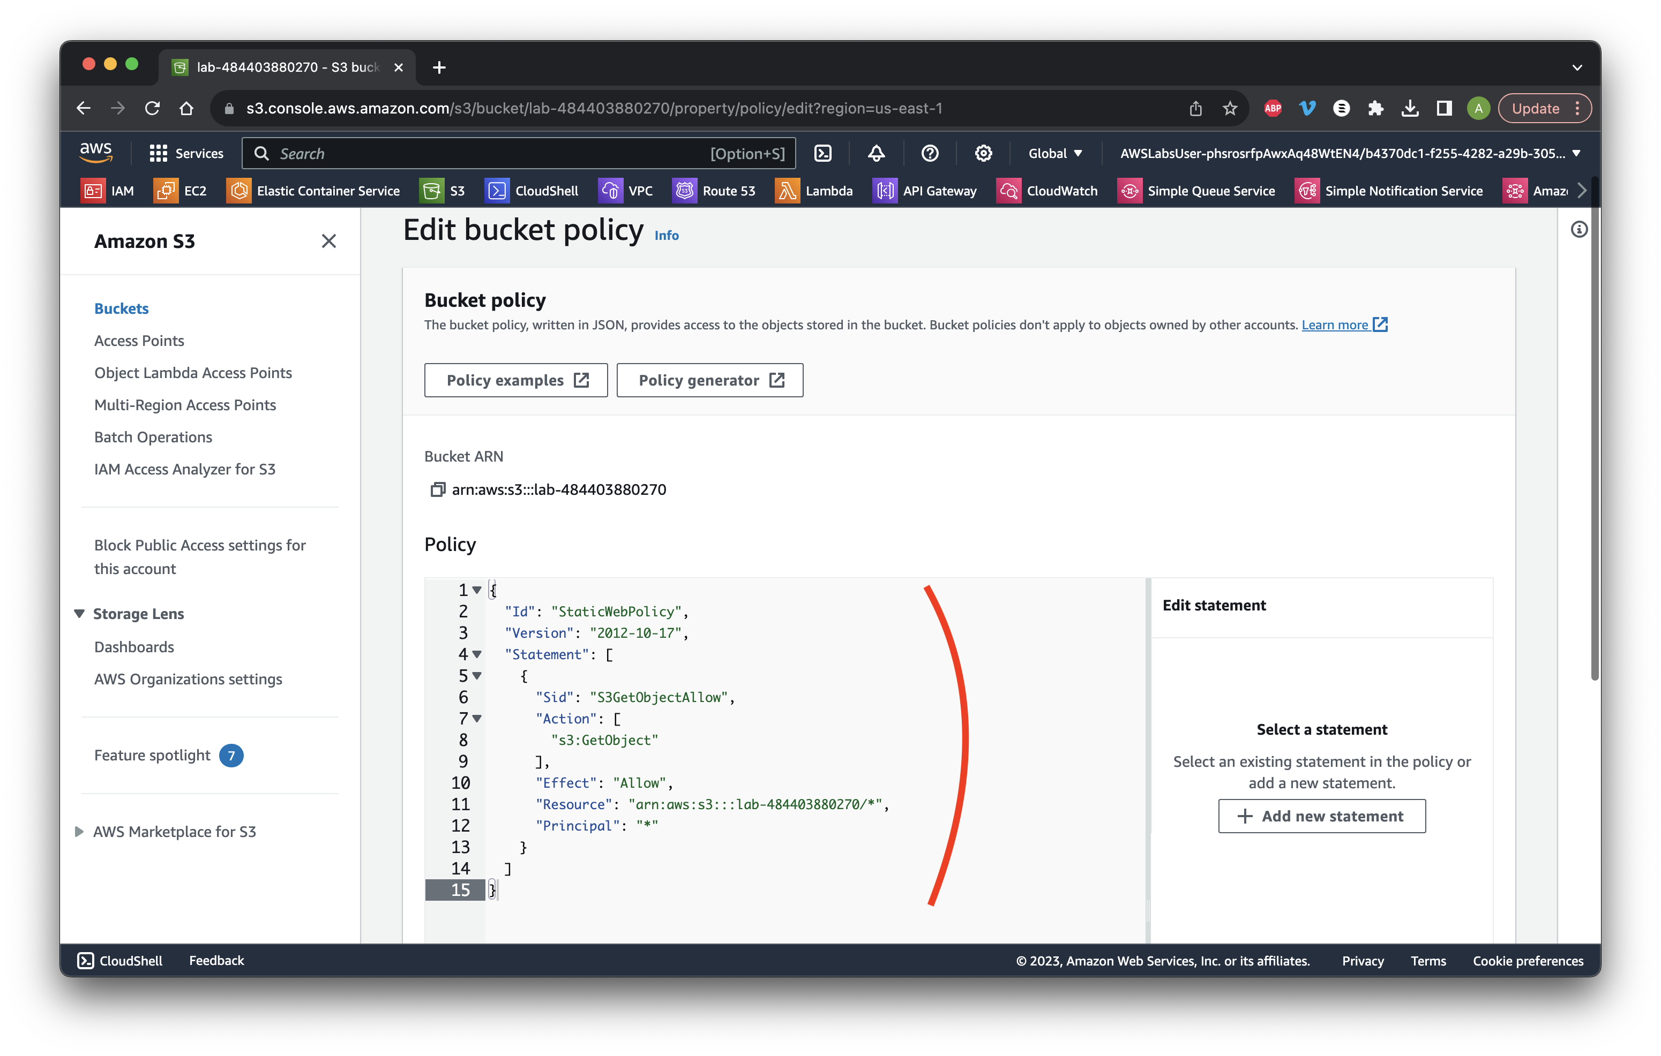Open the EC2 shortcut icon

[166, 191]
